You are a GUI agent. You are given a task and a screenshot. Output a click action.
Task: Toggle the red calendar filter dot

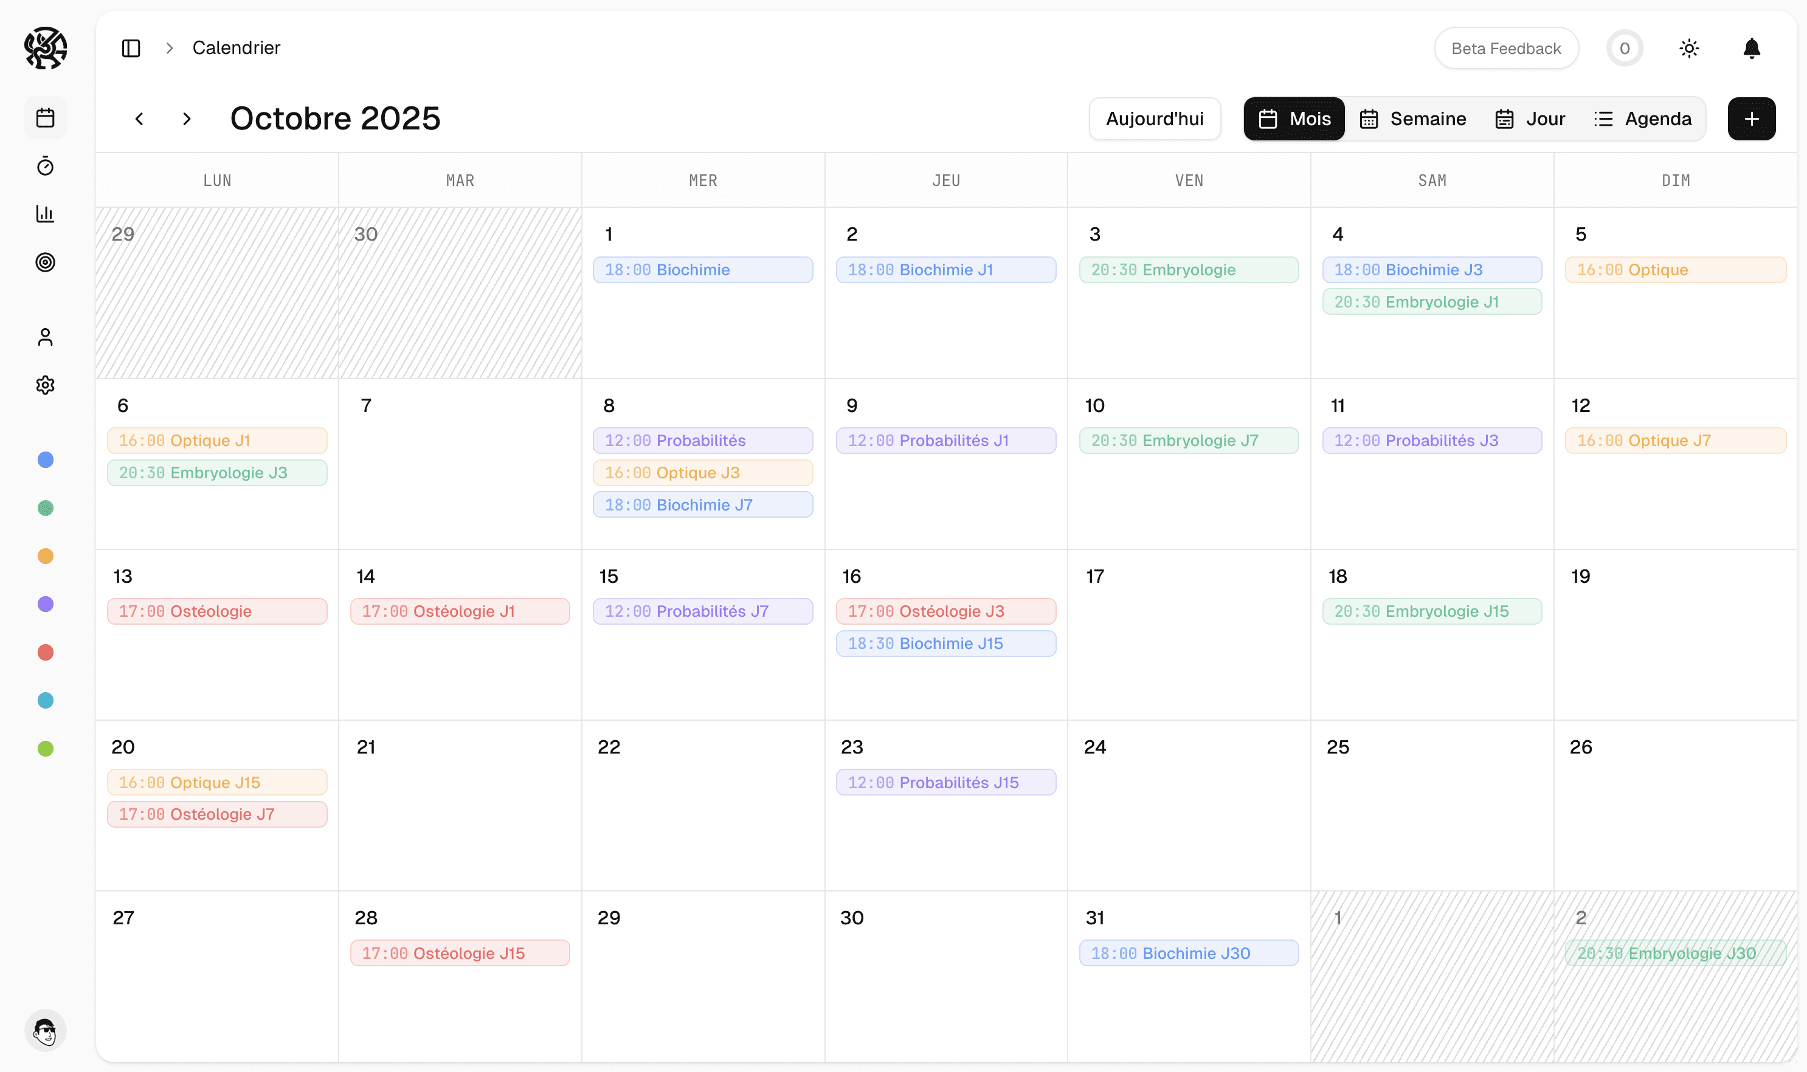coord(46,652)
